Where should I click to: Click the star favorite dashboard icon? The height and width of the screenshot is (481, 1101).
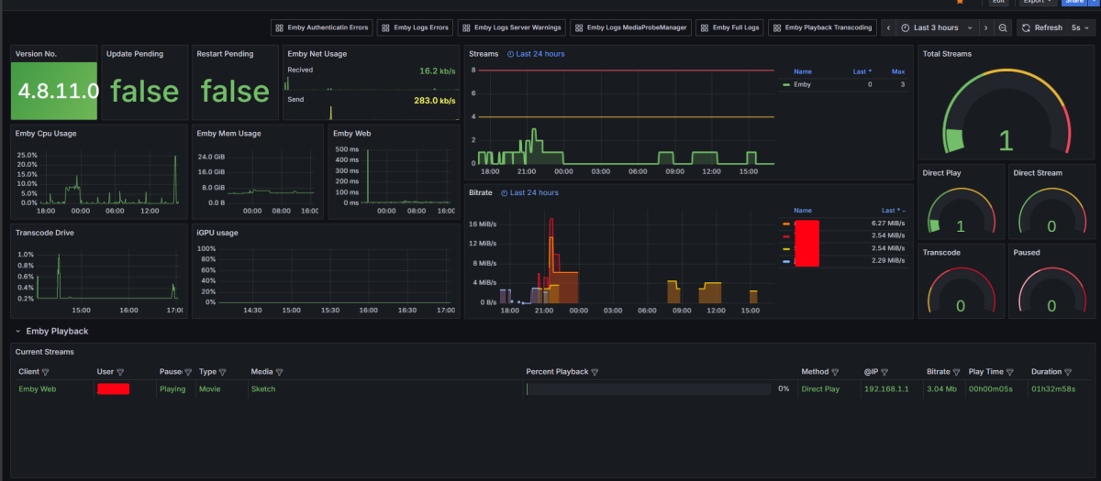960,3
